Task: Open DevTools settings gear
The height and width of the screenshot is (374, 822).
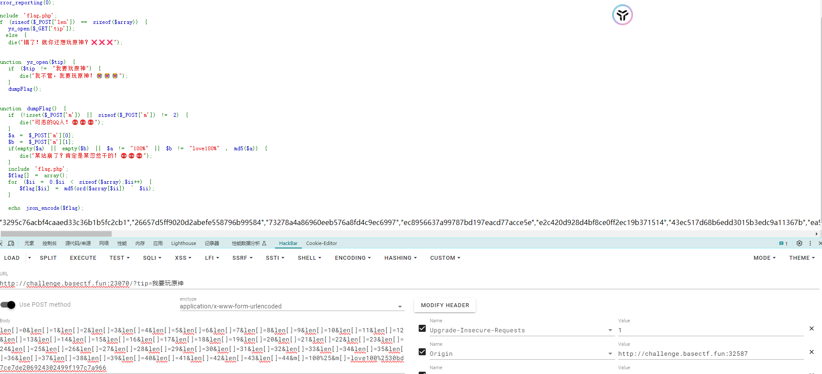Action: [x=799, y=243]
